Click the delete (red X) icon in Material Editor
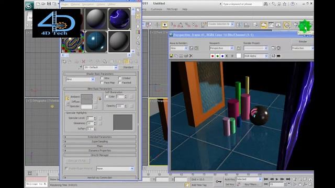 pos(84,62)
